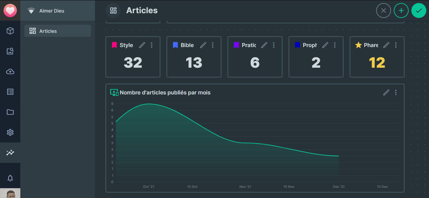Open the Style card options menu
This screenshot has height=198, width=429.
(152, 45)
